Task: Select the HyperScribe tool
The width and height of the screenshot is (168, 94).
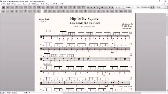Action: 39,7
